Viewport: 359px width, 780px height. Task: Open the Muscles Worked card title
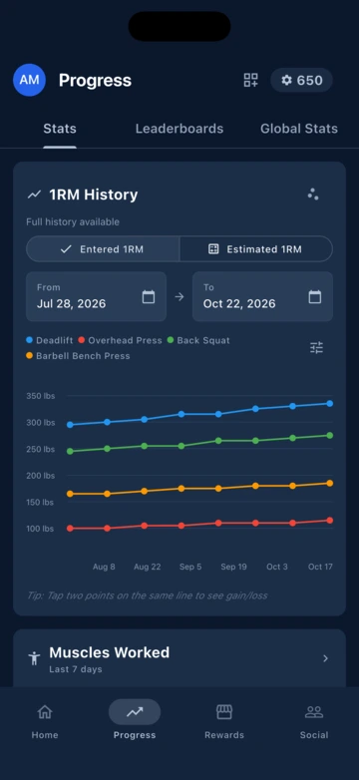pos(110,652)
